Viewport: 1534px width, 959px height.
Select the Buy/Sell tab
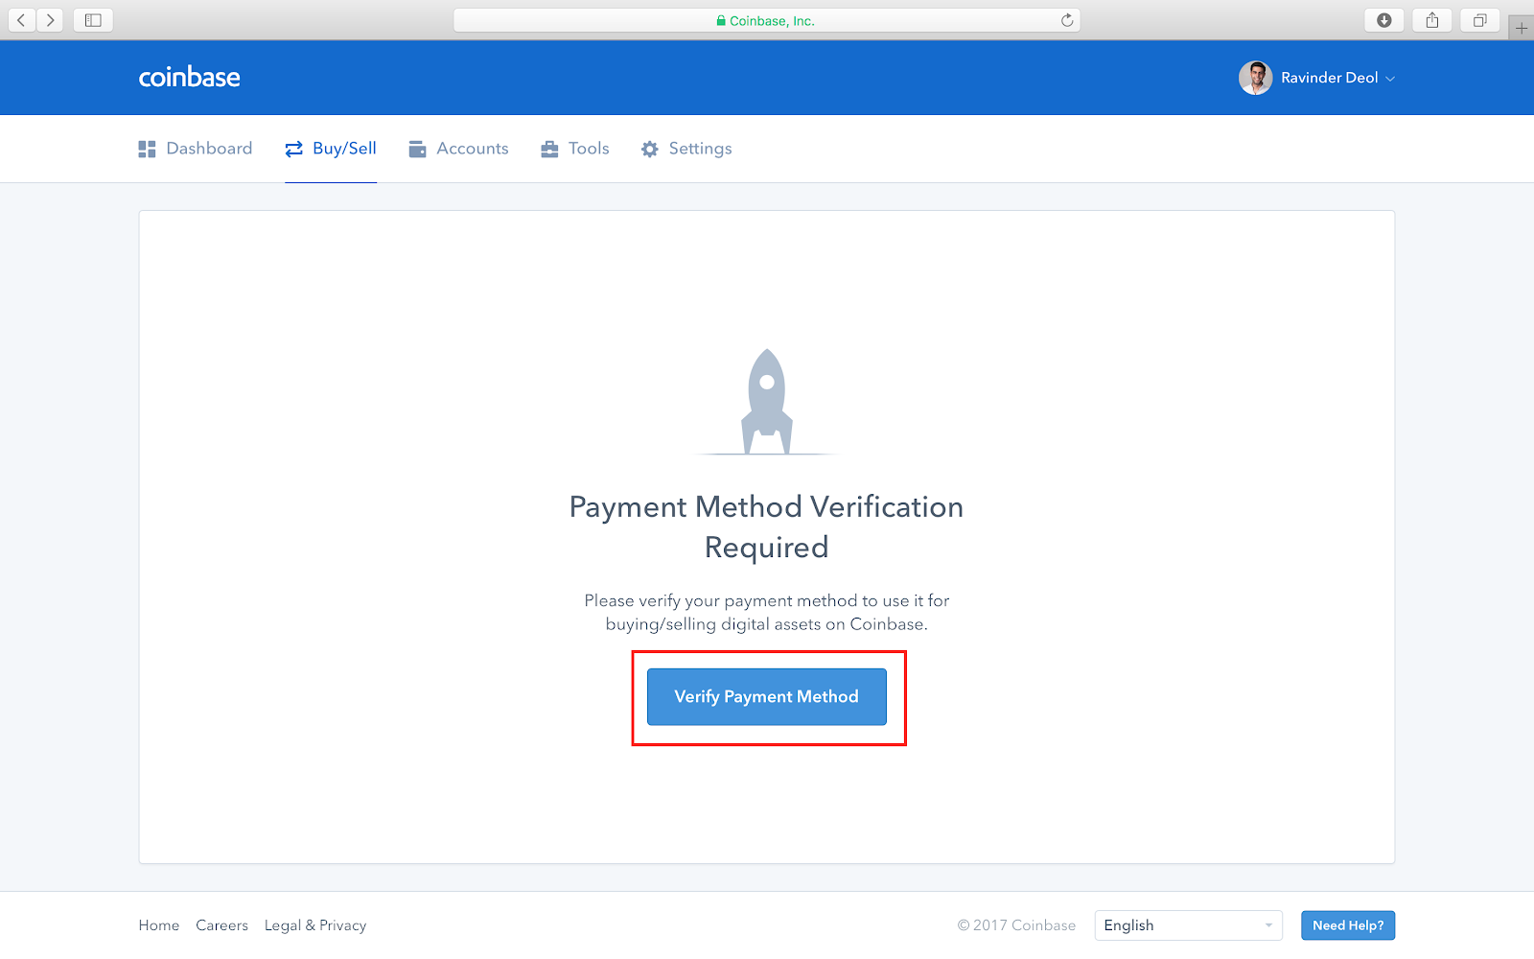331,149
